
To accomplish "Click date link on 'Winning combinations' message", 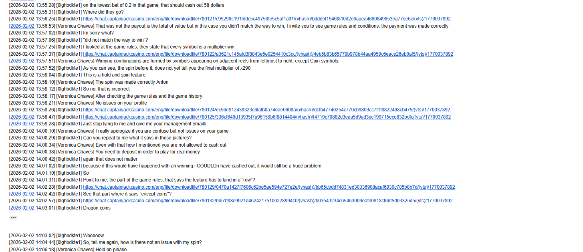I will click(22, 61).
